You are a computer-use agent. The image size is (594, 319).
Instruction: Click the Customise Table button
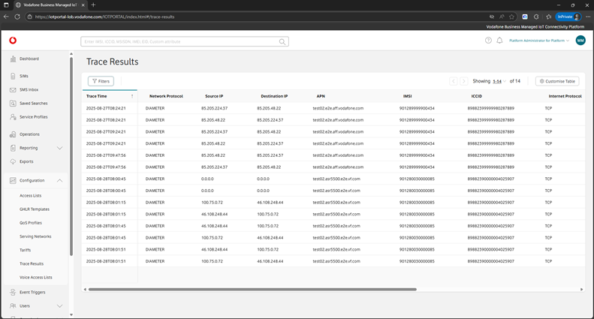click(x=556, y=81)
